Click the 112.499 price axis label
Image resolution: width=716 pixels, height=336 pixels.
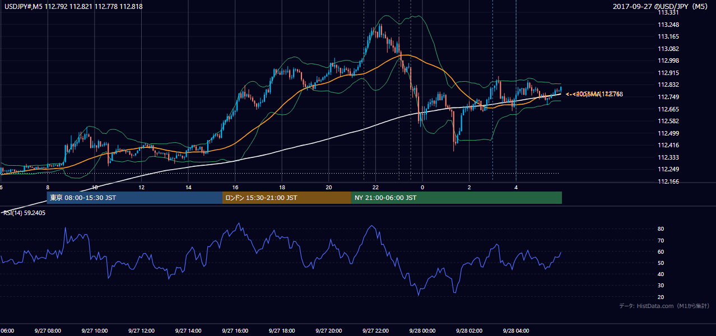click(668, 133)
